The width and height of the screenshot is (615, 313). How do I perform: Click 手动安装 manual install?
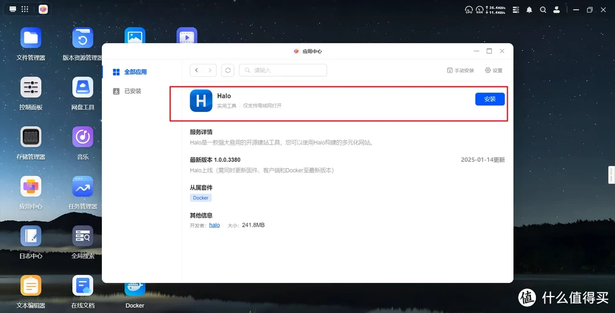(x=461, y=70)
